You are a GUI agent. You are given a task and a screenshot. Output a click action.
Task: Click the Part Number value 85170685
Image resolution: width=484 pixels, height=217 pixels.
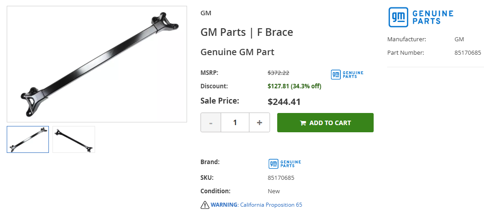click(x=468, y=53)
